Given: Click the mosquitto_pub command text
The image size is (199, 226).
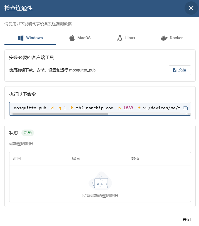Looking at the screenshot, I should pos(97,108).
